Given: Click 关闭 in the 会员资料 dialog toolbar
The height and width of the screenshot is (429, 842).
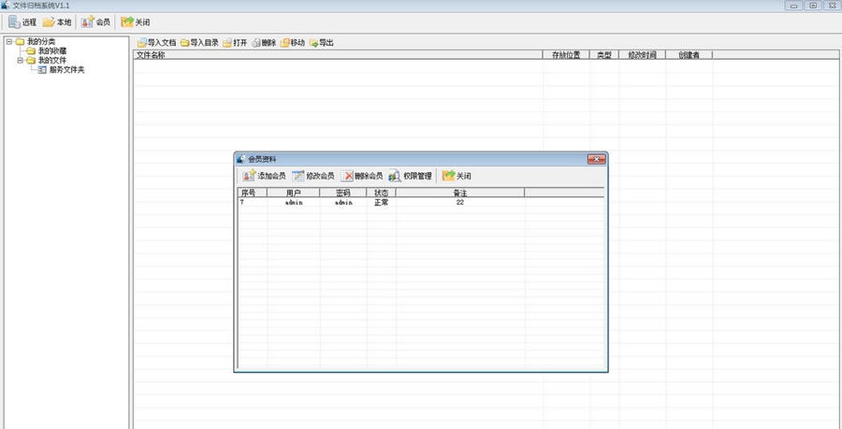Looking at the screenshot, I should pos(457,176).
